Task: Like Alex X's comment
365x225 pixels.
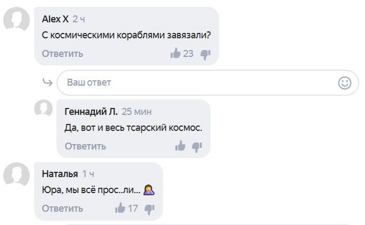Action: click(x=175, y=53)
